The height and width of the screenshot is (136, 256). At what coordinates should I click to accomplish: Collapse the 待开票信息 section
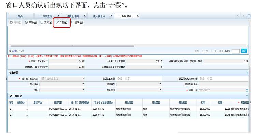pyautogui.click(x=247, y=96)
